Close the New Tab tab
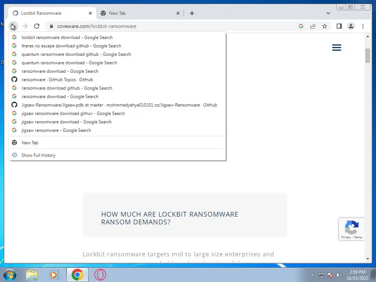 coord(178,13)
